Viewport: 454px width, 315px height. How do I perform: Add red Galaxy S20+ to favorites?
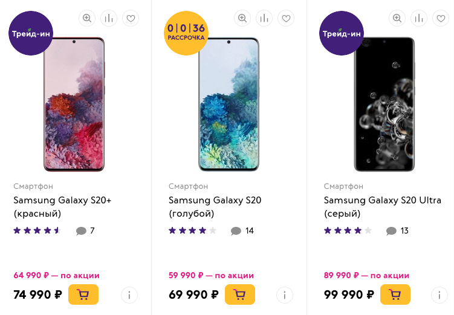click(131, 18)
